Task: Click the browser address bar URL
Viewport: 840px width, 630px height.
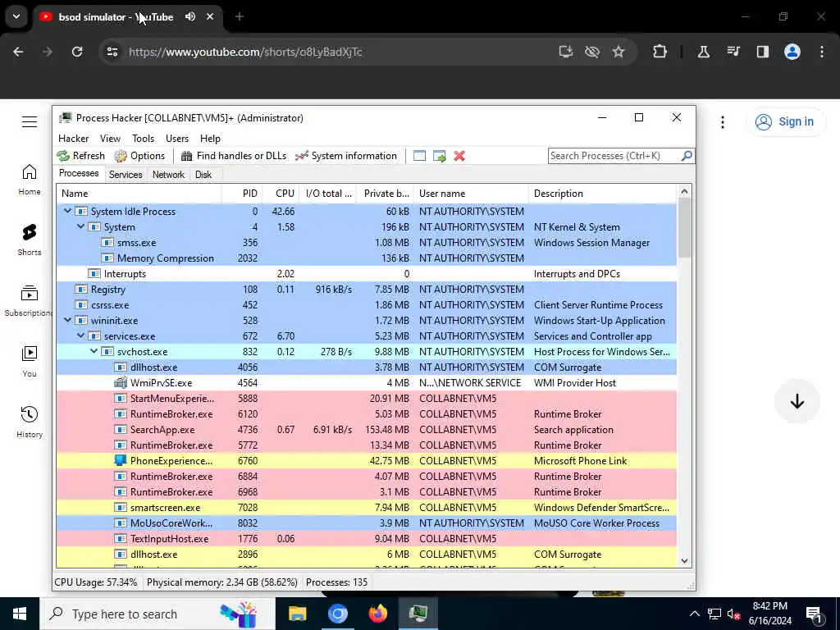Action: tap(245, 52)
